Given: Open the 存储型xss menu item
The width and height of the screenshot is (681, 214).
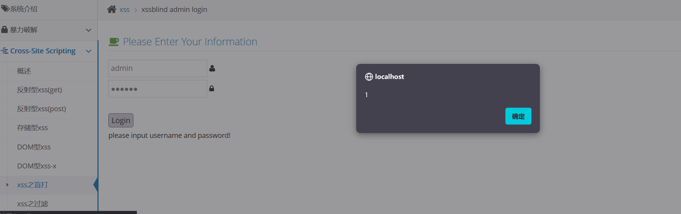Looking at the screenshot, I should [x=32, y=128].
